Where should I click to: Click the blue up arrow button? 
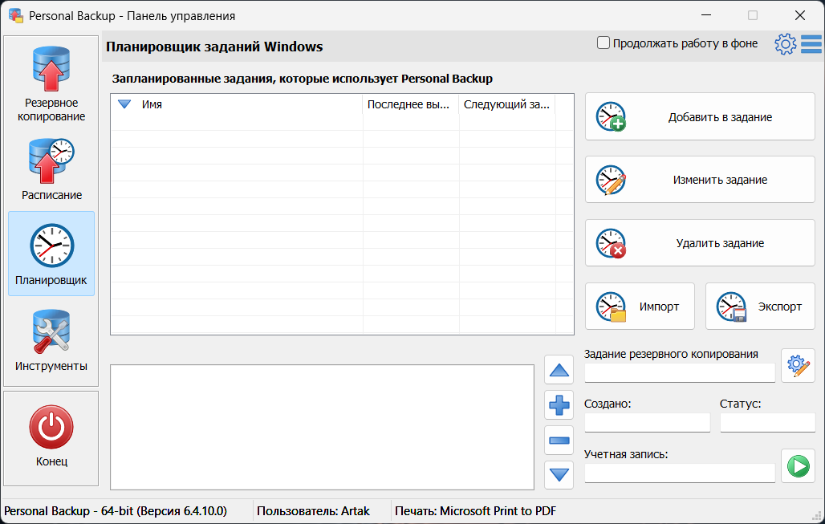click(x=559, y=370)
